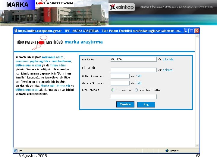
Task: Click the status bar page icon
Action: pos(15,151)
